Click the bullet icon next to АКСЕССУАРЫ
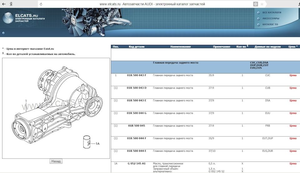300x173 pixels. 258,18
